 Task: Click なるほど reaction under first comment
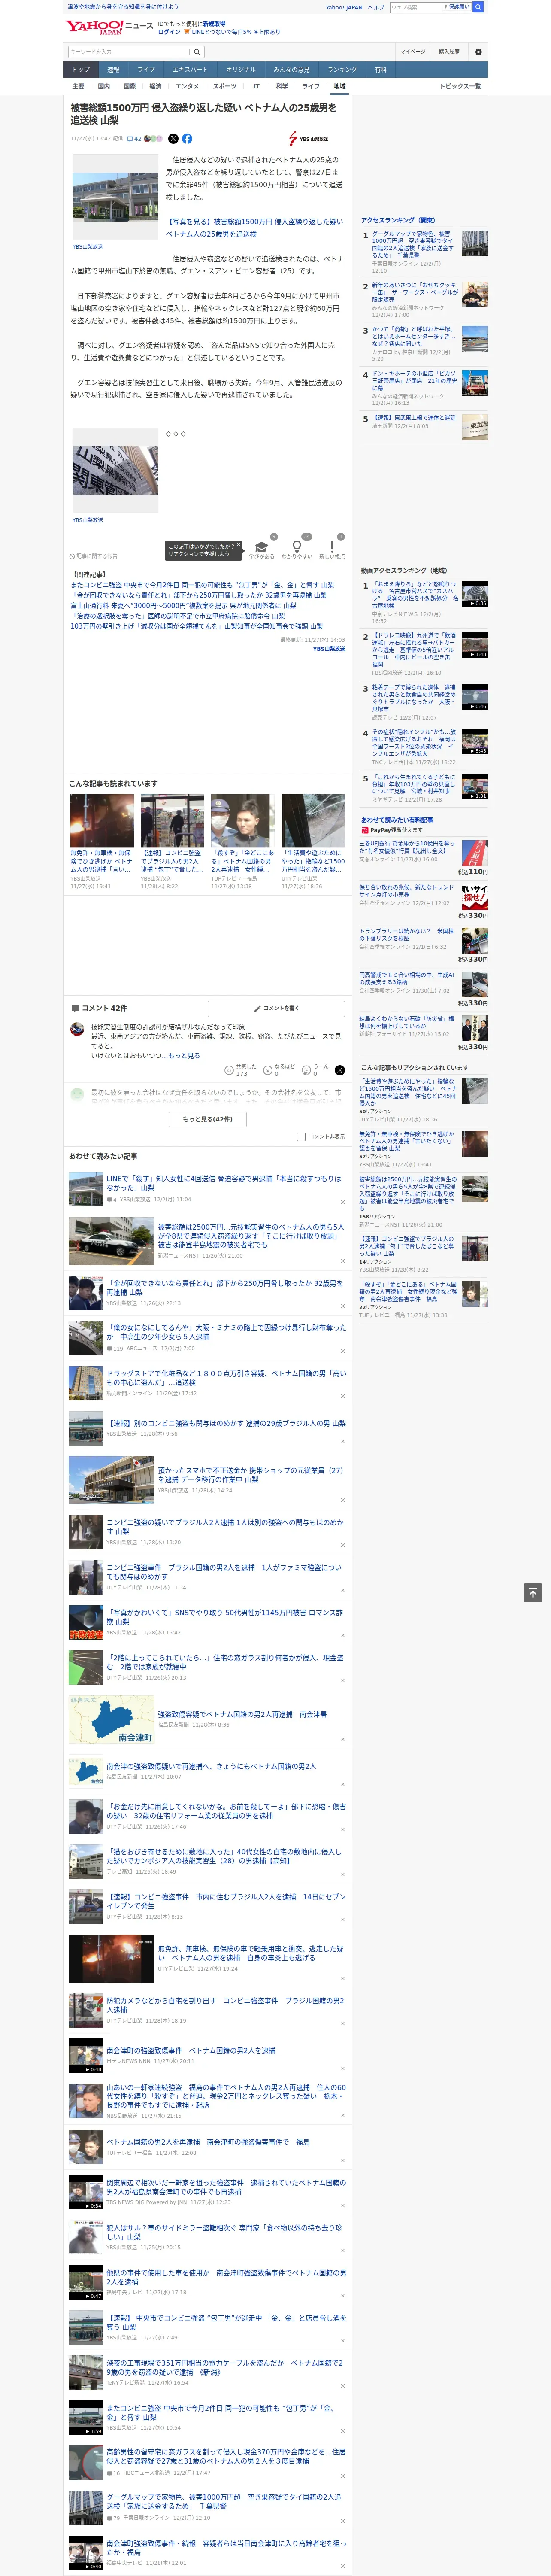coord(279,1070)
